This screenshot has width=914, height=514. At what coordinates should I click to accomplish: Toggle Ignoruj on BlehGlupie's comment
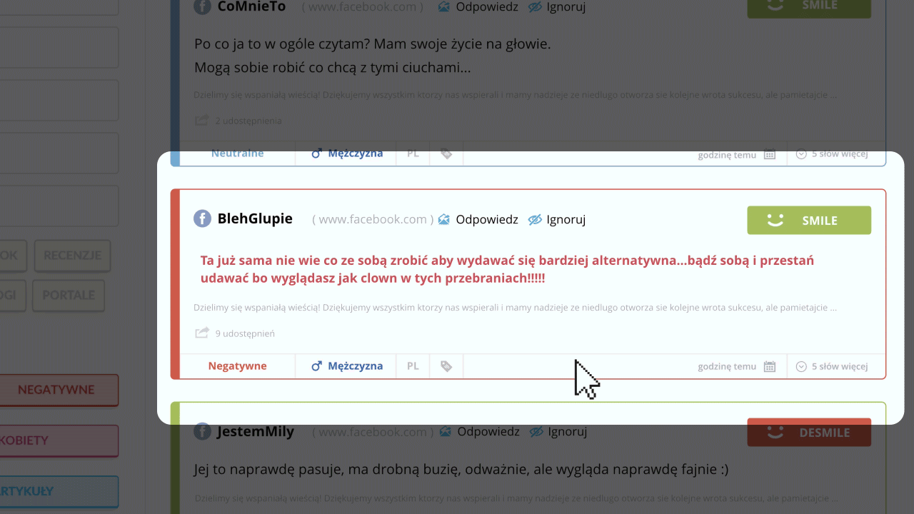(x=557, y=220)
